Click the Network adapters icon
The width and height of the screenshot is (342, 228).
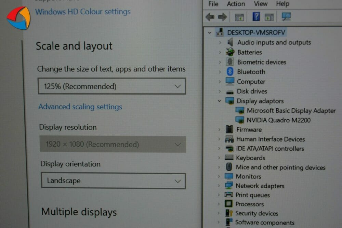[x=229, y=186]
